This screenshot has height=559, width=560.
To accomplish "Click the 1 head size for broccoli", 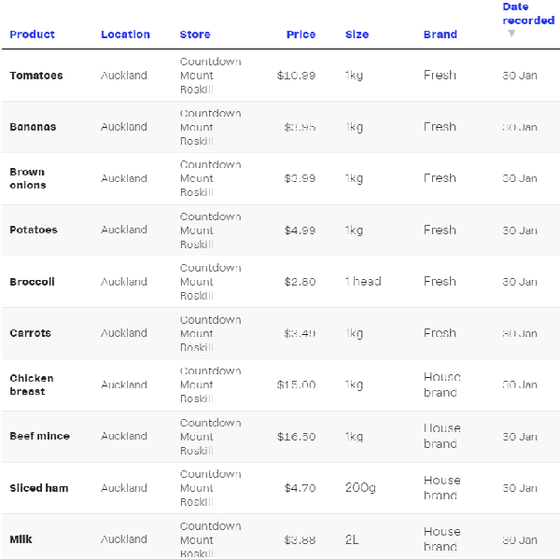I will (362, 282).
